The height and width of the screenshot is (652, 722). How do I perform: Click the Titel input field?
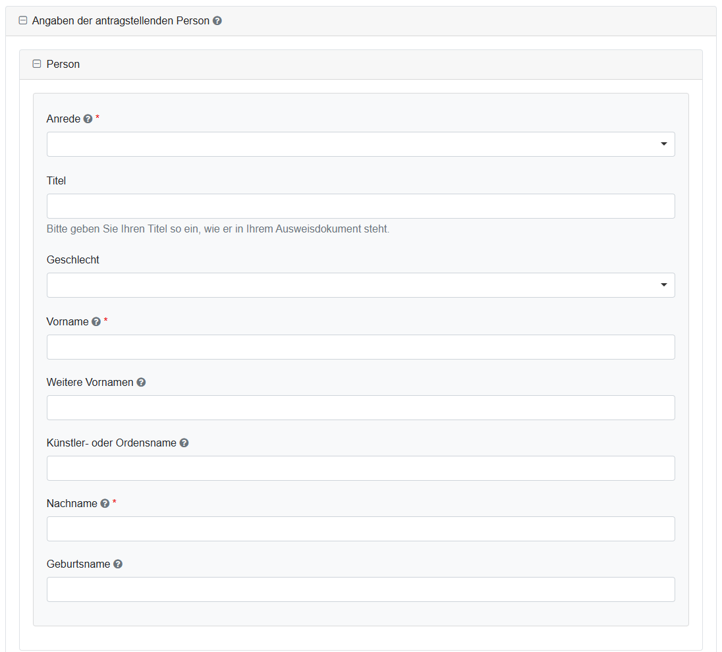click(x=360, y=206)
